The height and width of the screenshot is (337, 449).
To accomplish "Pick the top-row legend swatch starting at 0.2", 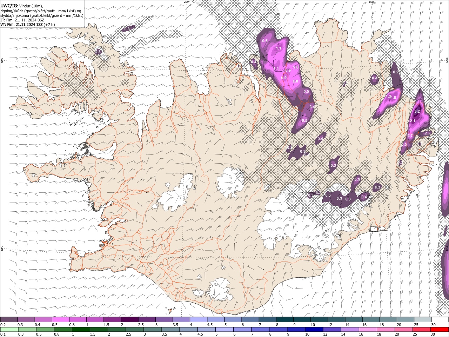I will [9, 320].
